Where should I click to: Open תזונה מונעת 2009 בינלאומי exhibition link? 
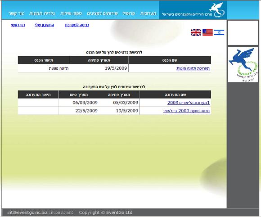(186, 111)
